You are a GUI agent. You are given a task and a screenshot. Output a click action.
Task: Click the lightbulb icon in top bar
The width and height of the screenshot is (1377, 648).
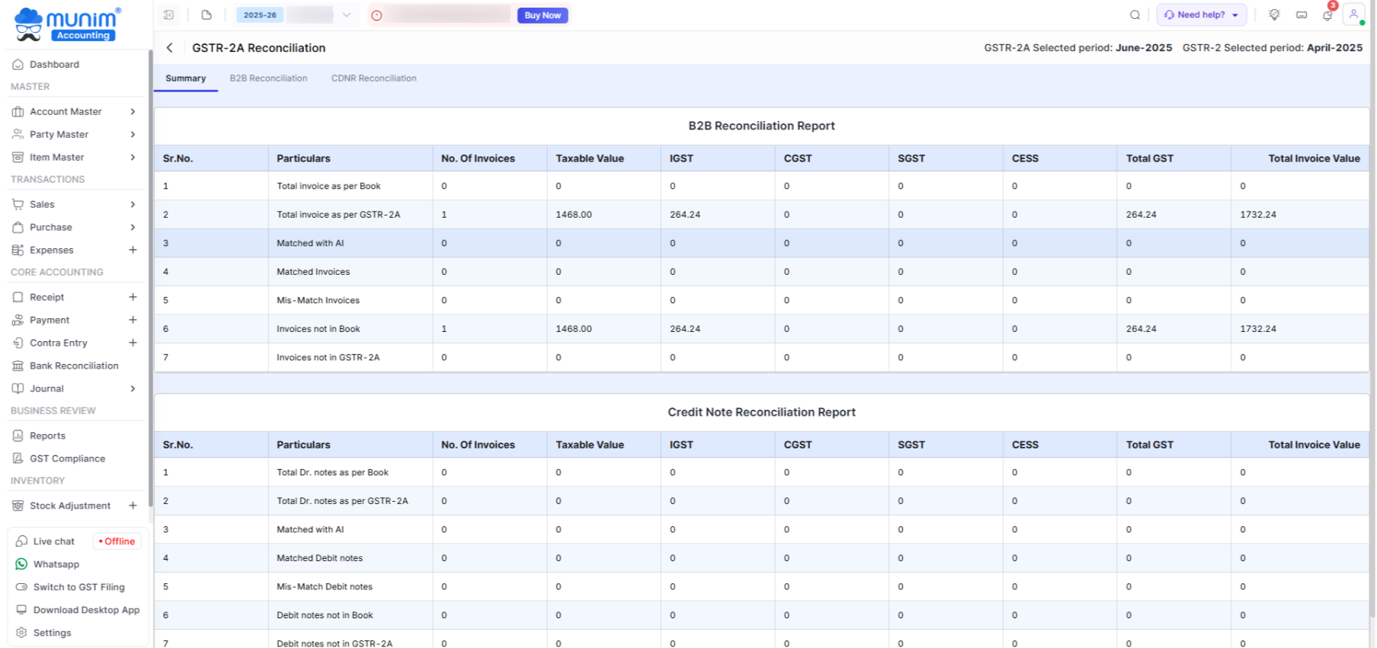click(1274, 15)
